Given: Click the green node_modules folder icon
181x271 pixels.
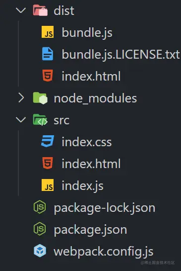Looking at the screenshot, I should tap(40, 98).
